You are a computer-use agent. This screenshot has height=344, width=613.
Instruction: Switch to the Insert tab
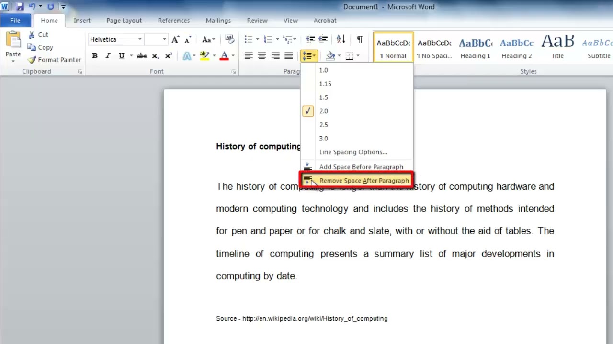pyautogui.click(x=82, y=21)
